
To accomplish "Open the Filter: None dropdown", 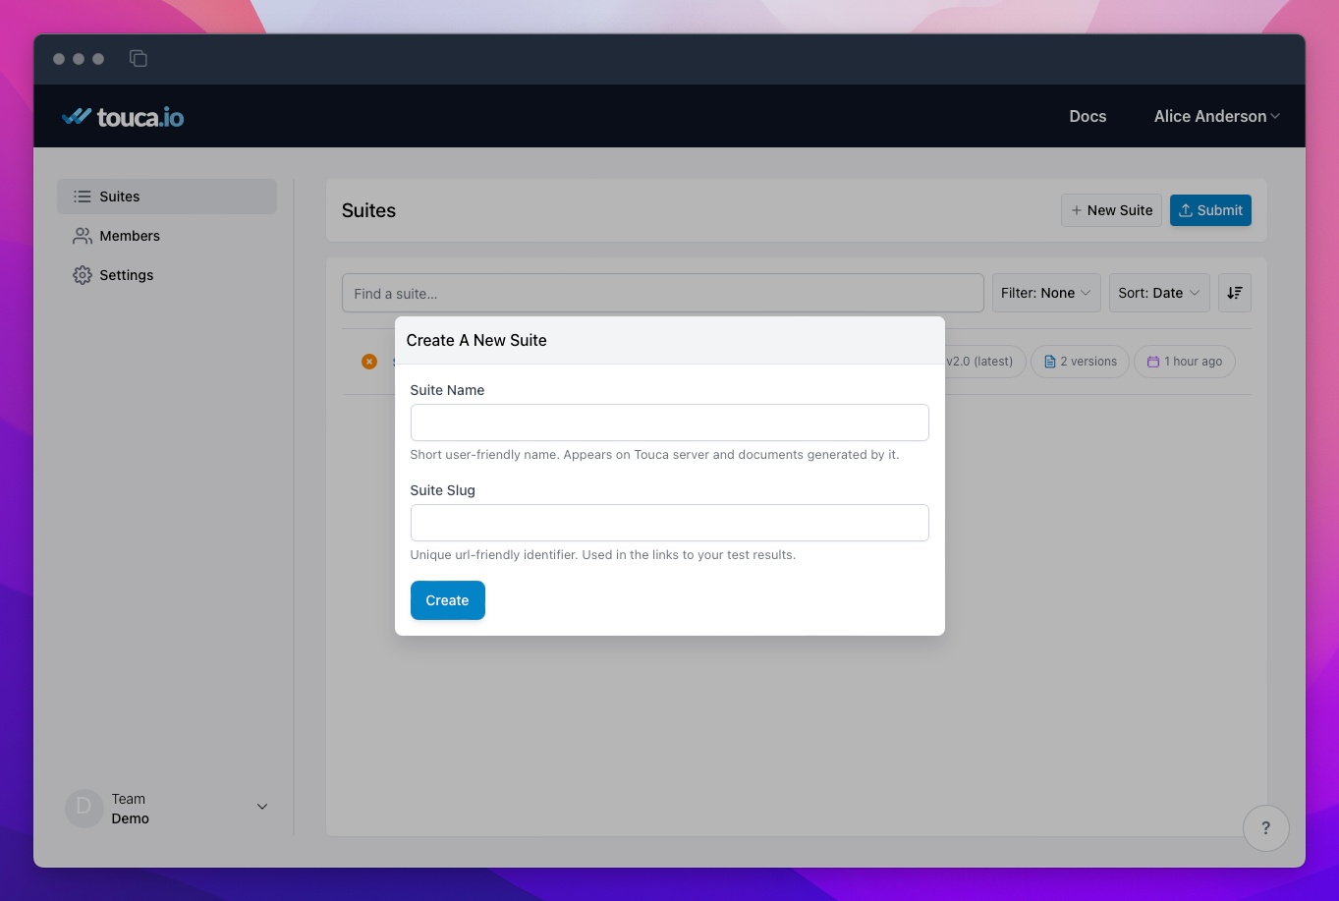I will 1046,293.
